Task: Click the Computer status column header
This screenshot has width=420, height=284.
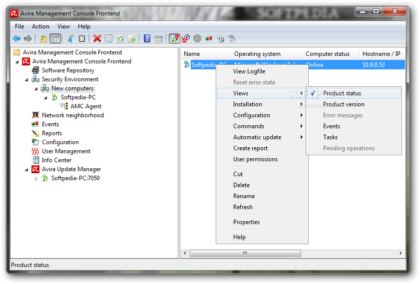Action: point(331,54)
